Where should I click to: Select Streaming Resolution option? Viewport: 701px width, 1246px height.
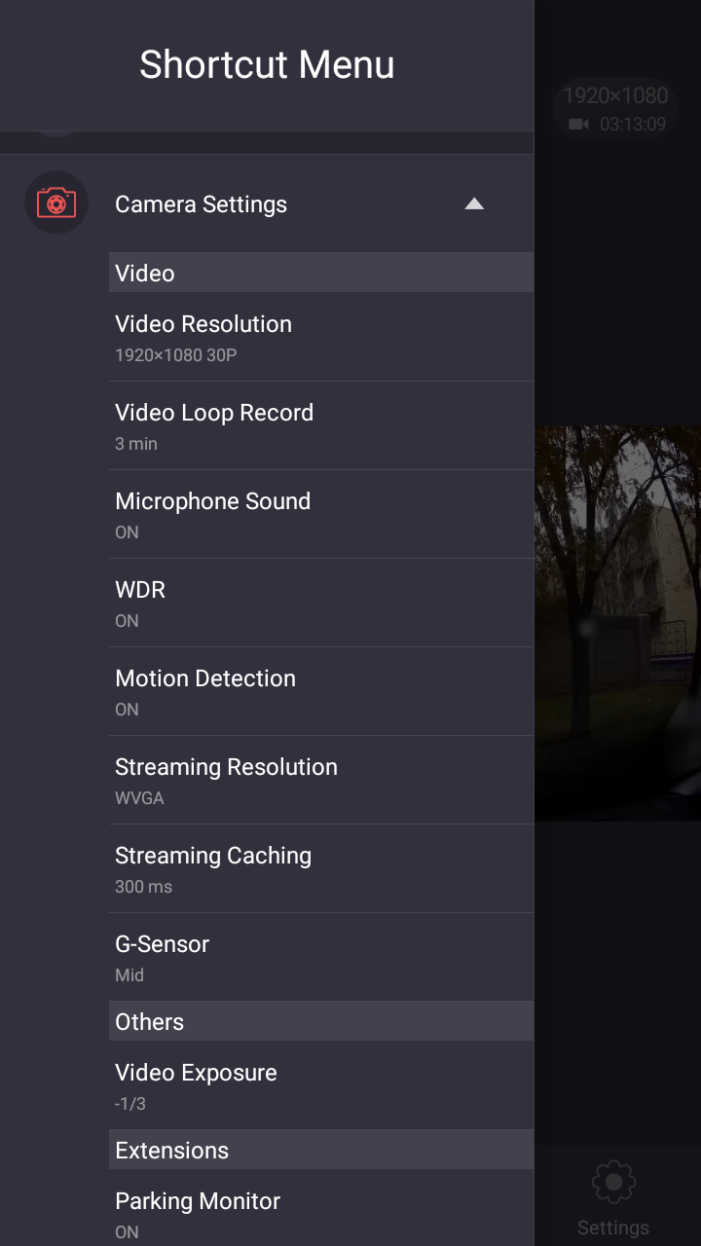pyautogui.click(x=321, y=780)
